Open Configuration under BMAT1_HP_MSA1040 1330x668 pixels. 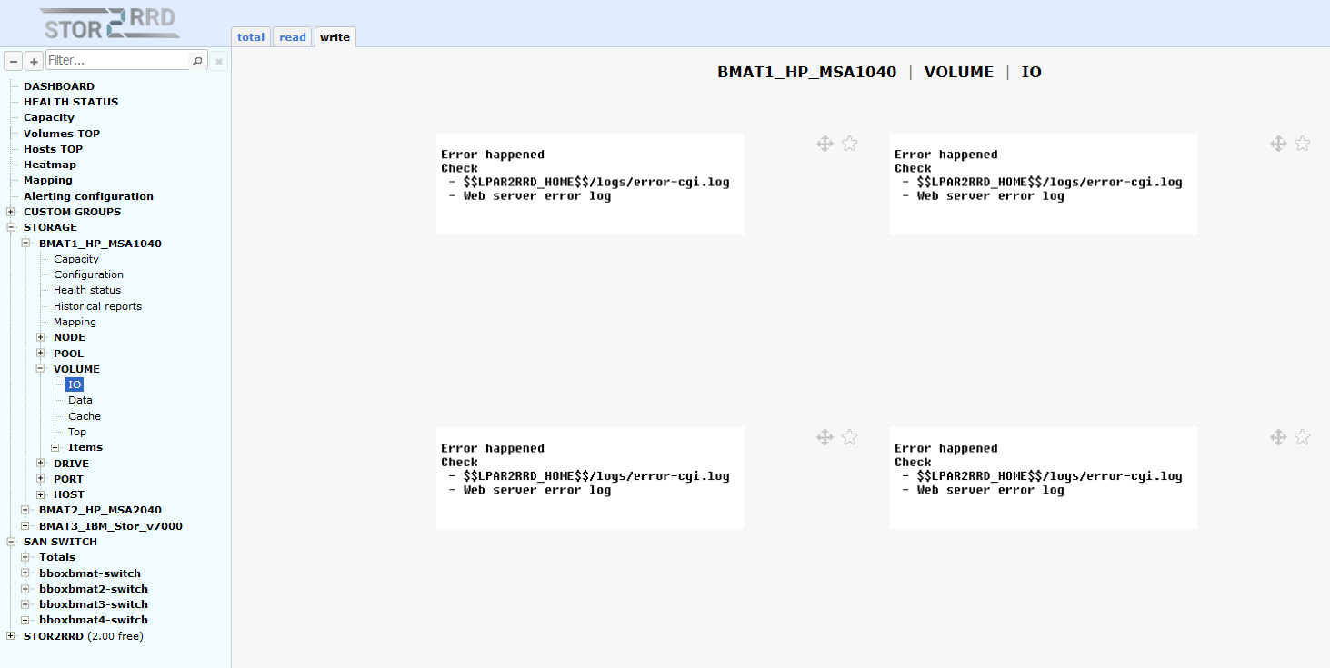88,274
